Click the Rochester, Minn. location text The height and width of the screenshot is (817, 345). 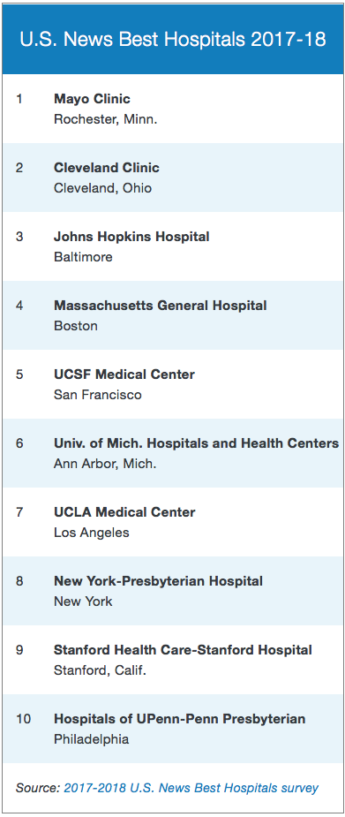coord(106,119)
